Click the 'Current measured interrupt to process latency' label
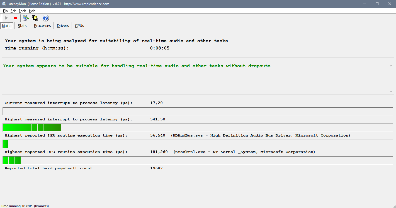 (69, 103)
